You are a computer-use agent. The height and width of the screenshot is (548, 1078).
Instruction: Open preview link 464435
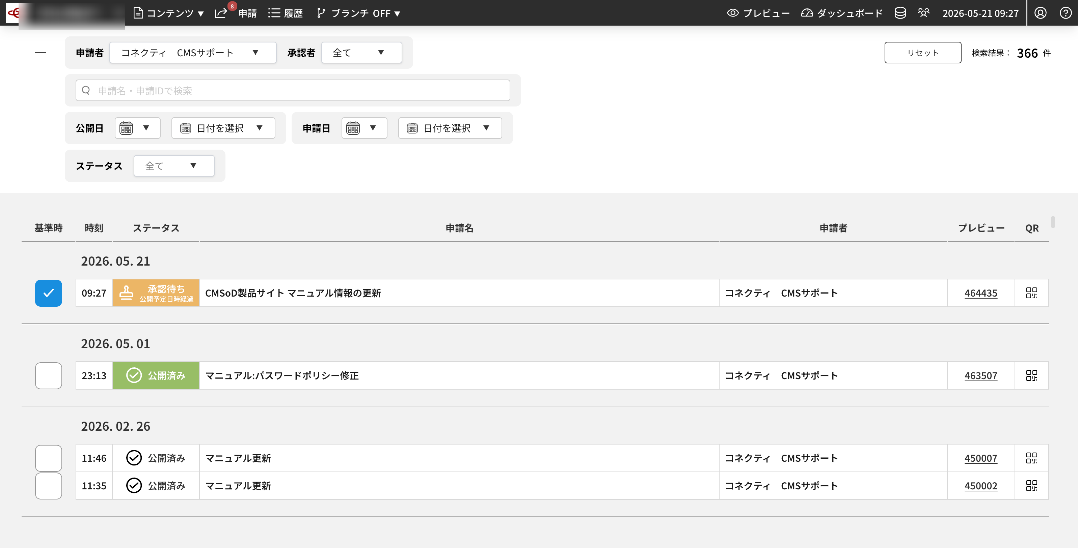click(981, 293)
